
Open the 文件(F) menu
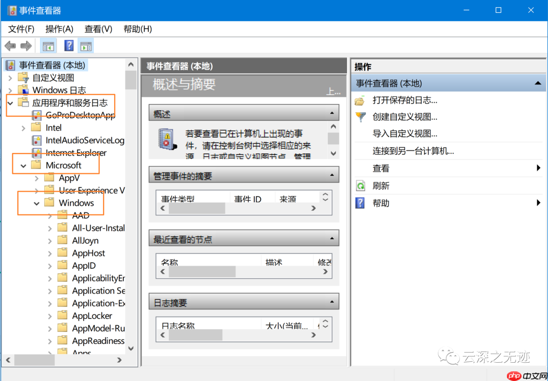pos(21,29)
